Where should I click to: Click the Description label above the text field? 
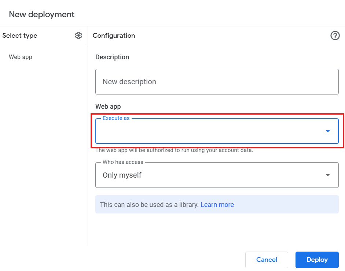pos(112,57)
